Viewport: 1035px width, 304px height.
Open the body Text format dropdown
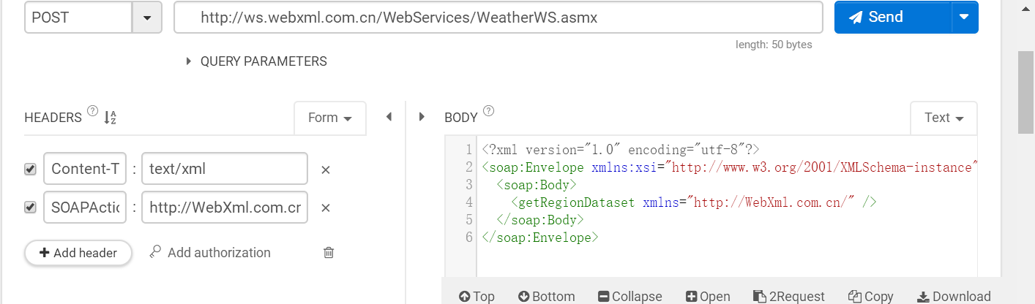pos(943,118)
